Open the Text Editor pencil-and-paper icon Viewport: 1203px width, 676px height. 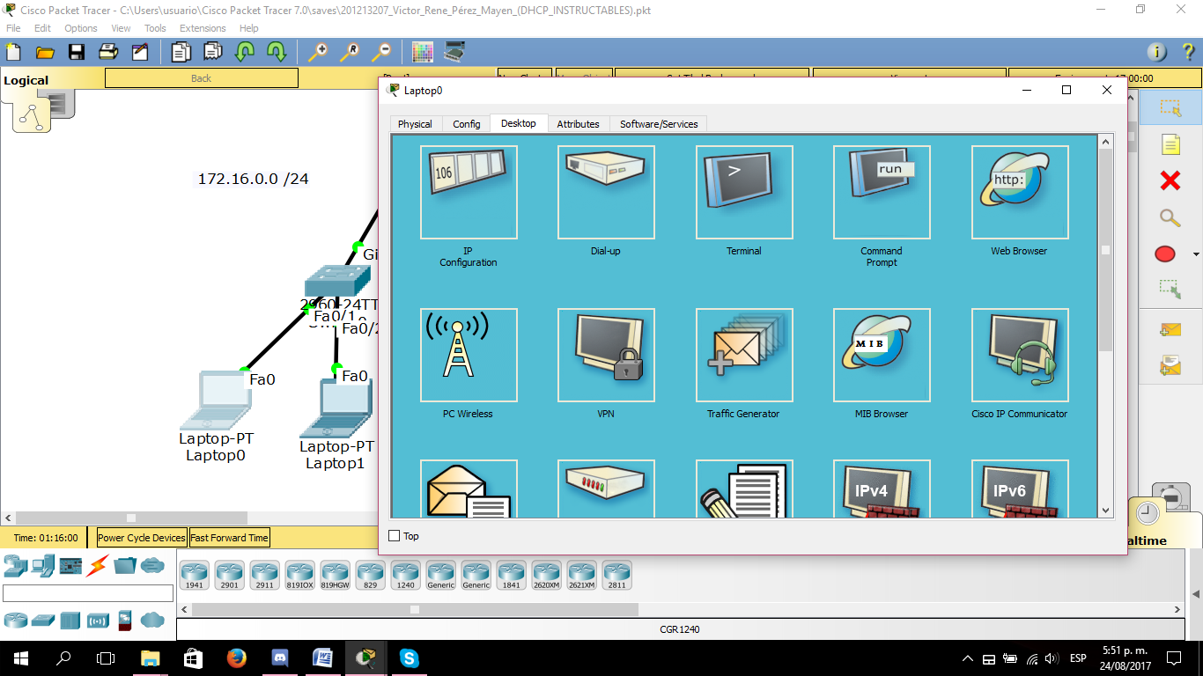pyautogui.click(x=744, y=489)
